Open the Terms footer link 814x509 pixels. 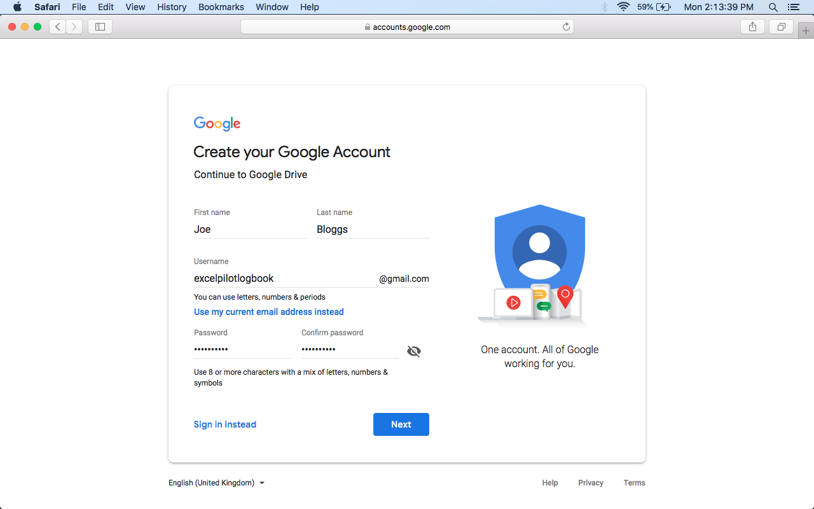(x=635, y=483)
